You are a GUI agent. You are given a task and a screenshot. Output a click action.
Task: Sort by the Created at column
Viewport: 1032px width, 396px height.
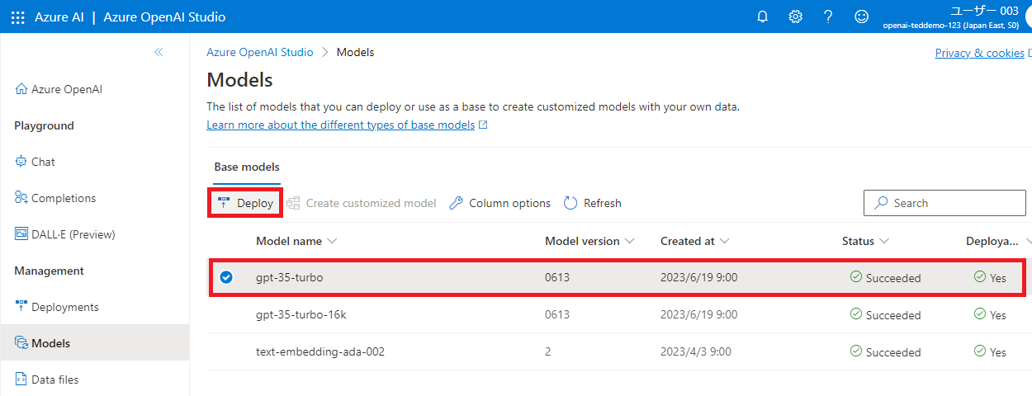695,241
